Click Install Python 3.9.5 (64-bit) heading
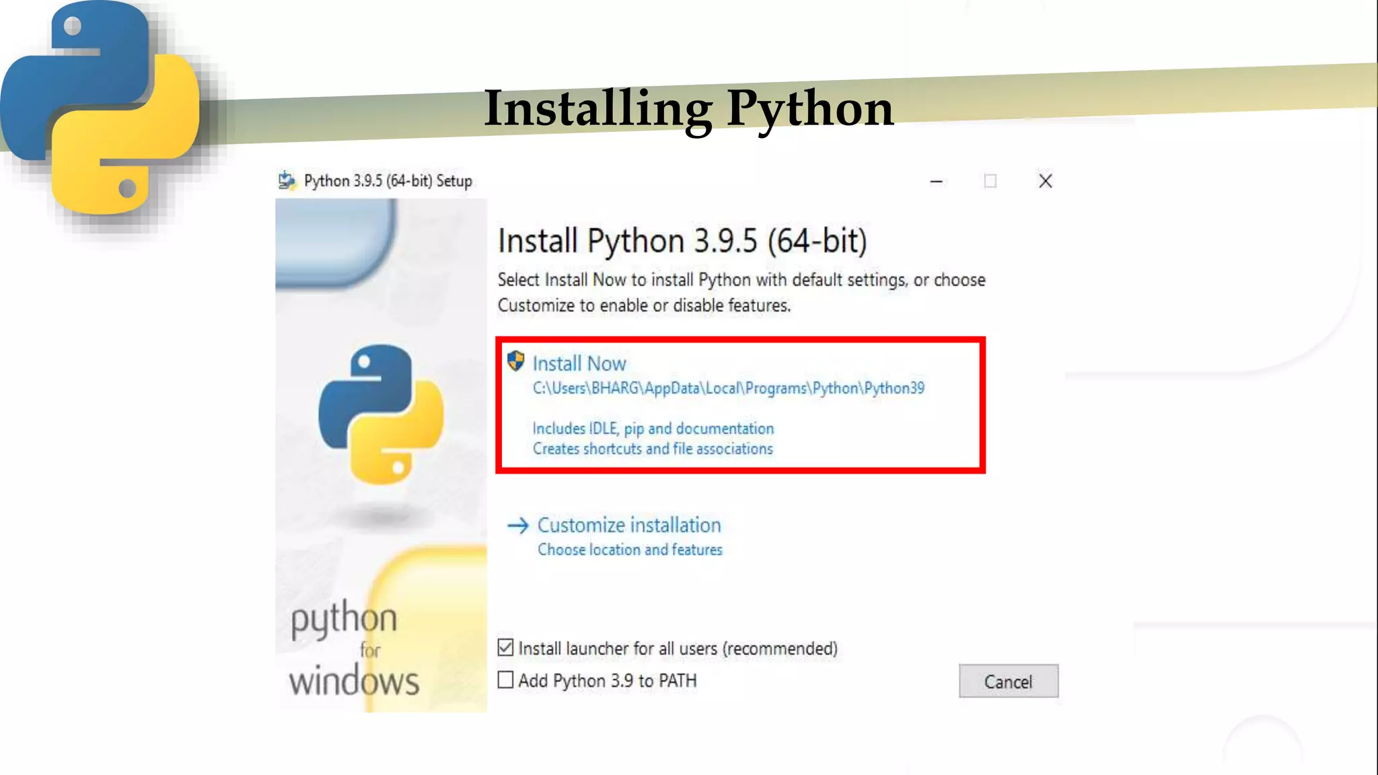Viewport: 1378px width, 775px height. pyautogui.click(x=682, y=241)
